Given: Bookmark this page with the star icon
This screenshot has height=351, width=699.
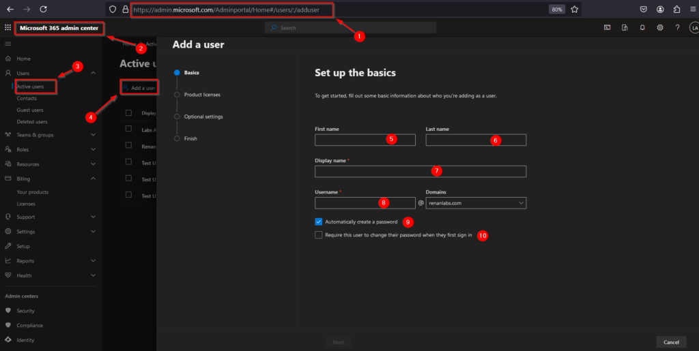Looking at the screenshot, I should (x=575, y=9).
